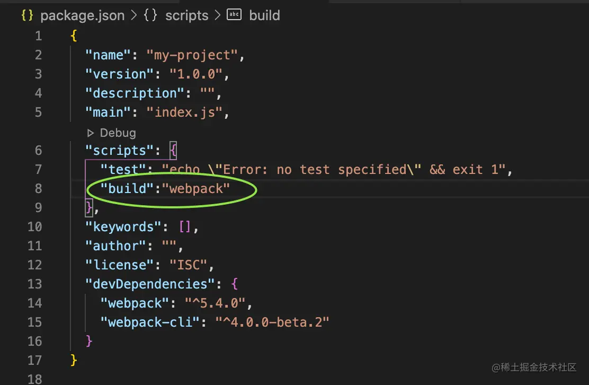This screenshot has width=589, height=385.
Task: Click the empty keywords array brackets
Action: [185, 227]
